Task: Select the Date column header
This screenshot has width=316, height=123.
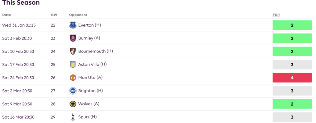Action: tap(7, 15)
